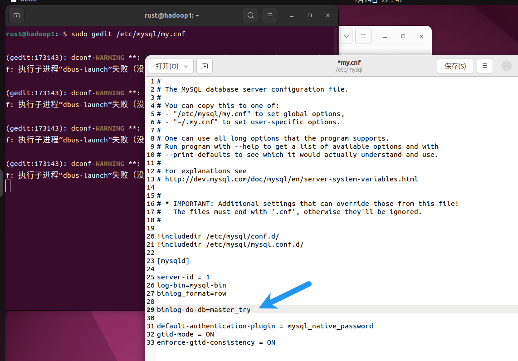Minimize the gedit my.cnf window

tap(507, 66)
